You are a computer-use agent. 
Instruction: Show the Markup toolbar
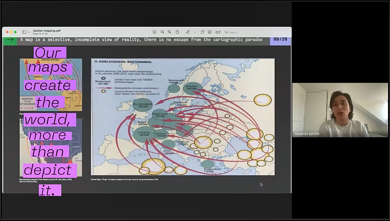point(210,32)
